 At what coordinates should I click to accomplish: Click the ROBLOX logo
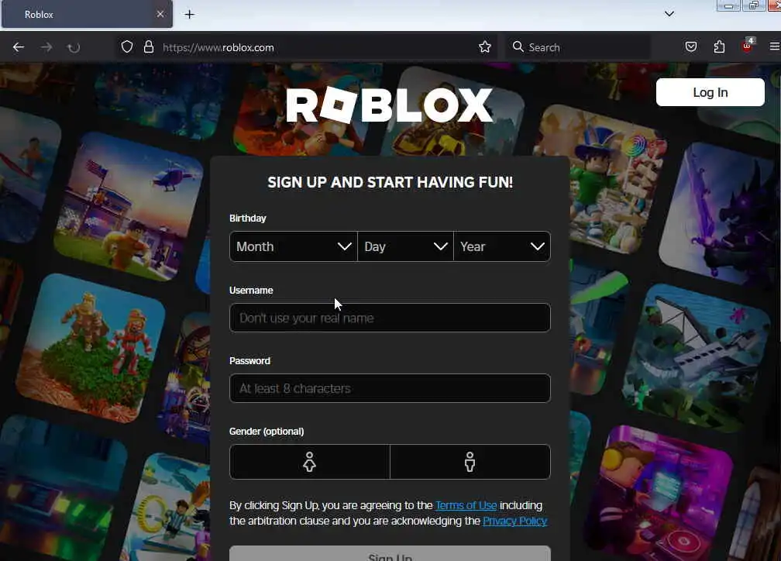[390, 105]
